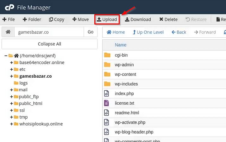
Task: Expand the public_ftp folder
Action: click(x=11, y=97)
